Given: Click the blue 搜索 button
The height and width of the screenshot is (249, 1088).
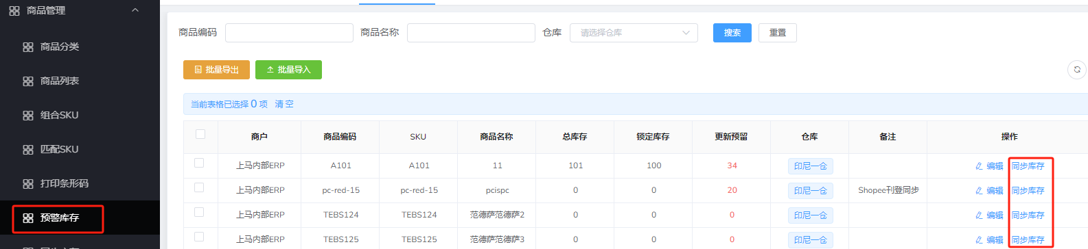Looking at the screenshot, I should tap(732, 33).
